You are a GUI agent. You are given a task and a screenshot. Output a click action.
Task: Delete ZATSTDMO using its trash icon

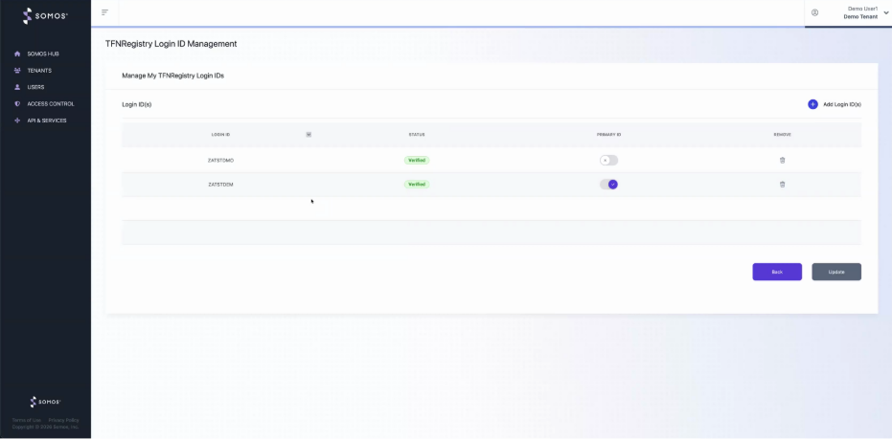(x=782, y=160)
